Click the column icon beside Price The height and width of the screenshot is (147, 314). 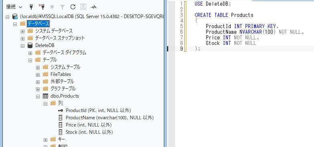point(60,125)
